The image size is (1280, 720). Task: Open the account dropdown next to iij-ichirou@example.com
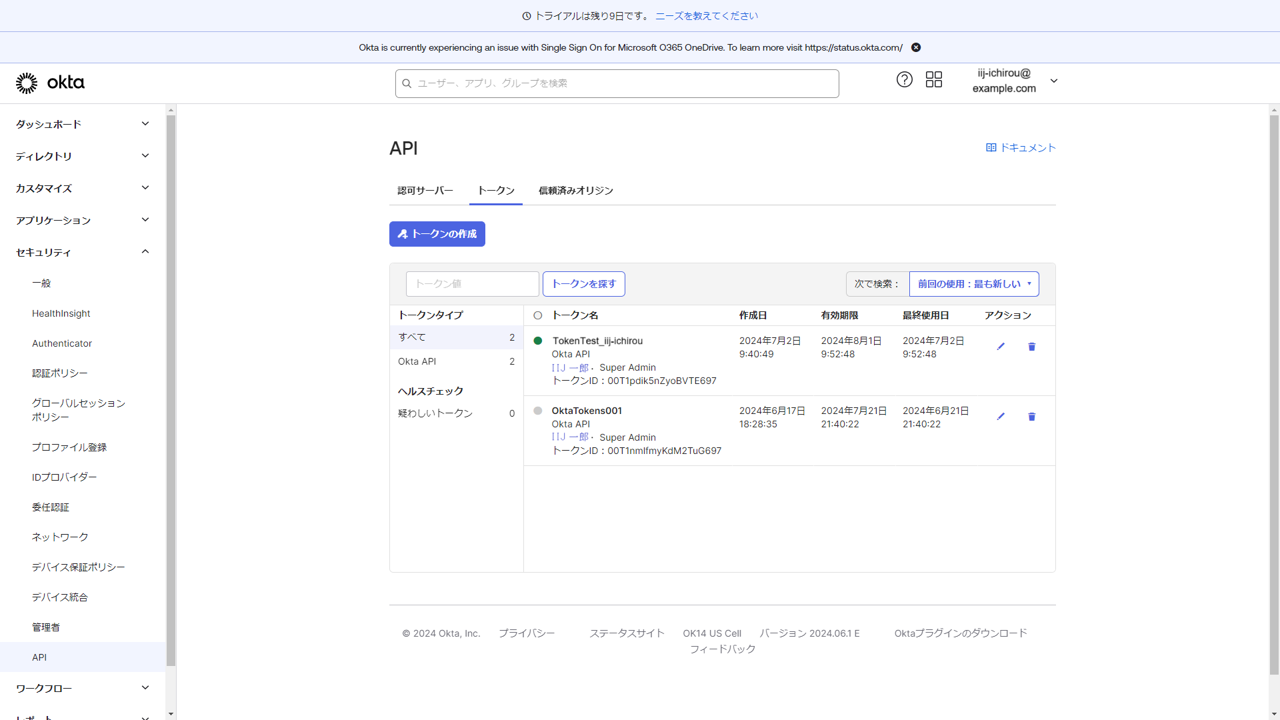pos(1054,81)
